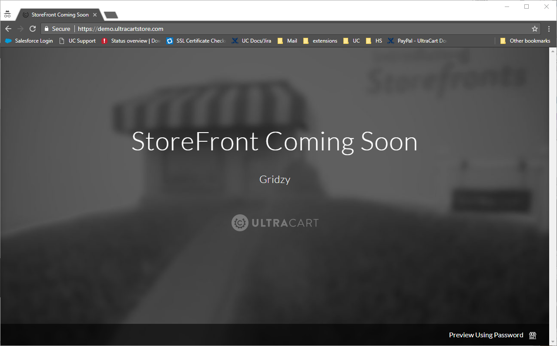
Task: Click the StoreFront Coming Soon heading
Action: (275, 141)
